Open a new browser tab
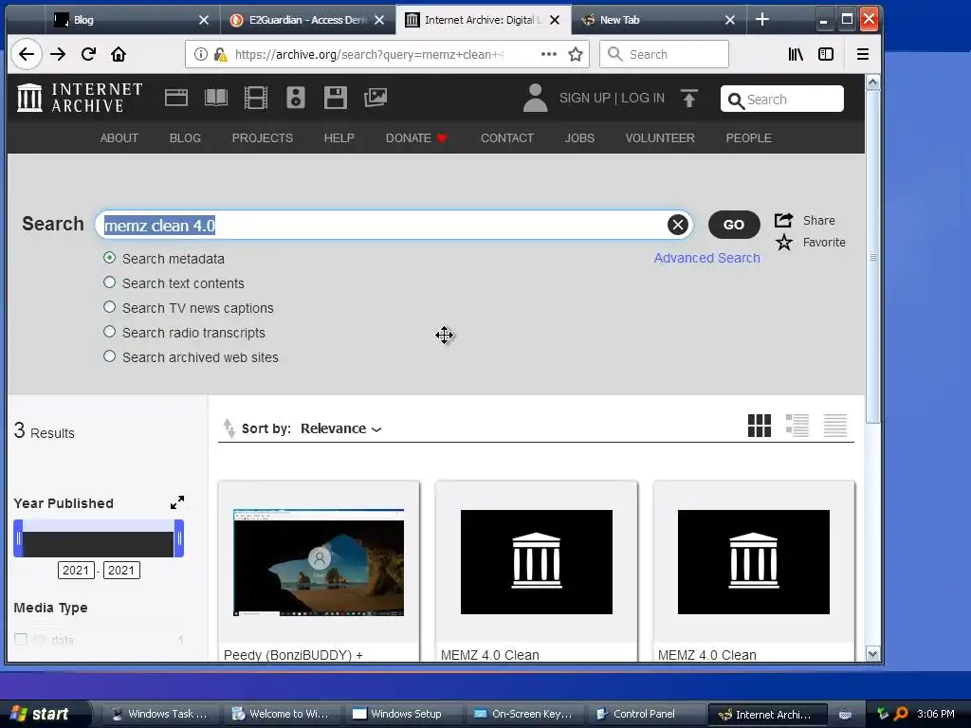This screenshot has width=971, height=728. (x=762, y=20)
